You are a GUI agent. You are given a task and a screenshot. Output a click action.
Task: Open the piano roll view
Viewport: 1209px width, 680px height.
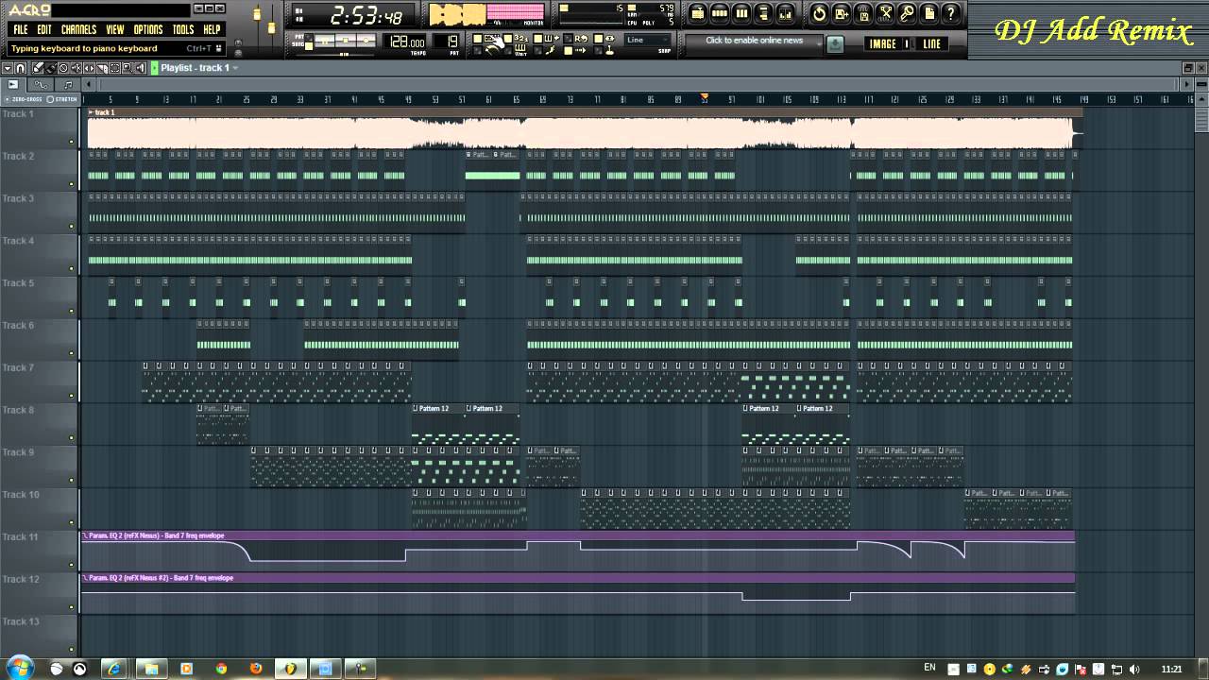point(741,13)
